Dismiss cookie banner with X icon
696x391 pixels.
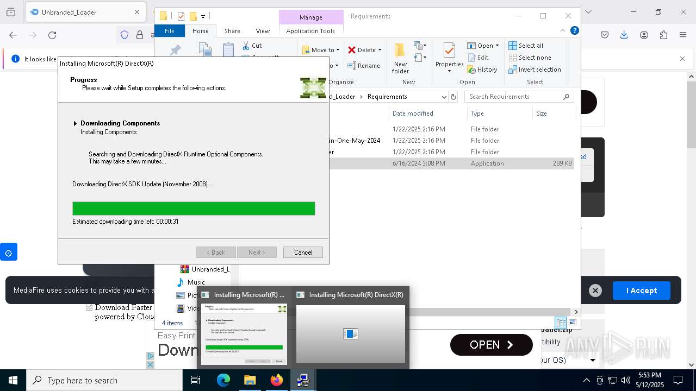(x=595, y=291)
